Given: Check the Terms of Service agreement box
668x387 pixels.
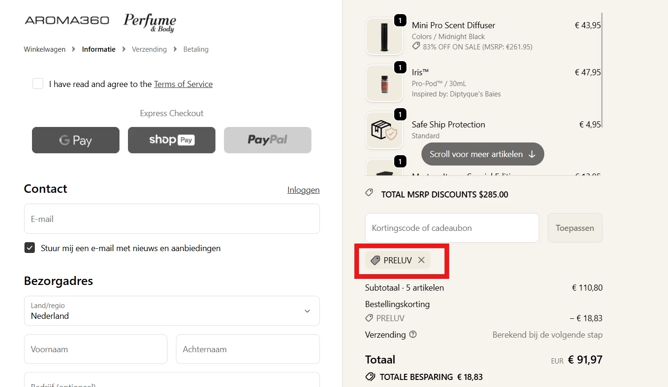Looking at the screenshot, I should tap(38, 84).
